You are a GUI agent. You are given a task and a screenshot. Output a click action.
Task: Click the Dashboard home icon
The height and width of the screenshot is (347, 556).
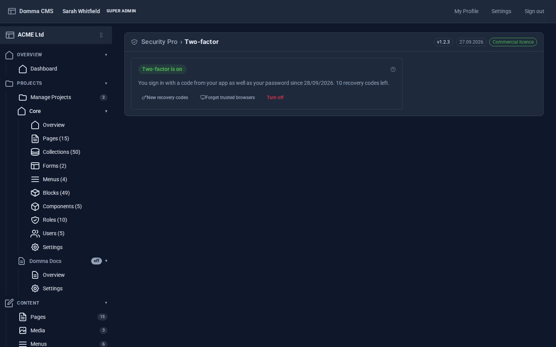[x=23, y=69]
